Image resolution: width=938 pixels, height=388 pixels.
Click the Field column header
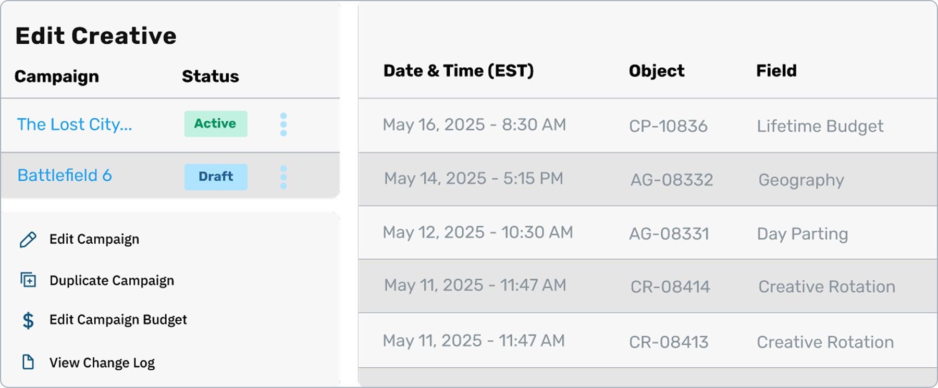[x=776, y=71]
